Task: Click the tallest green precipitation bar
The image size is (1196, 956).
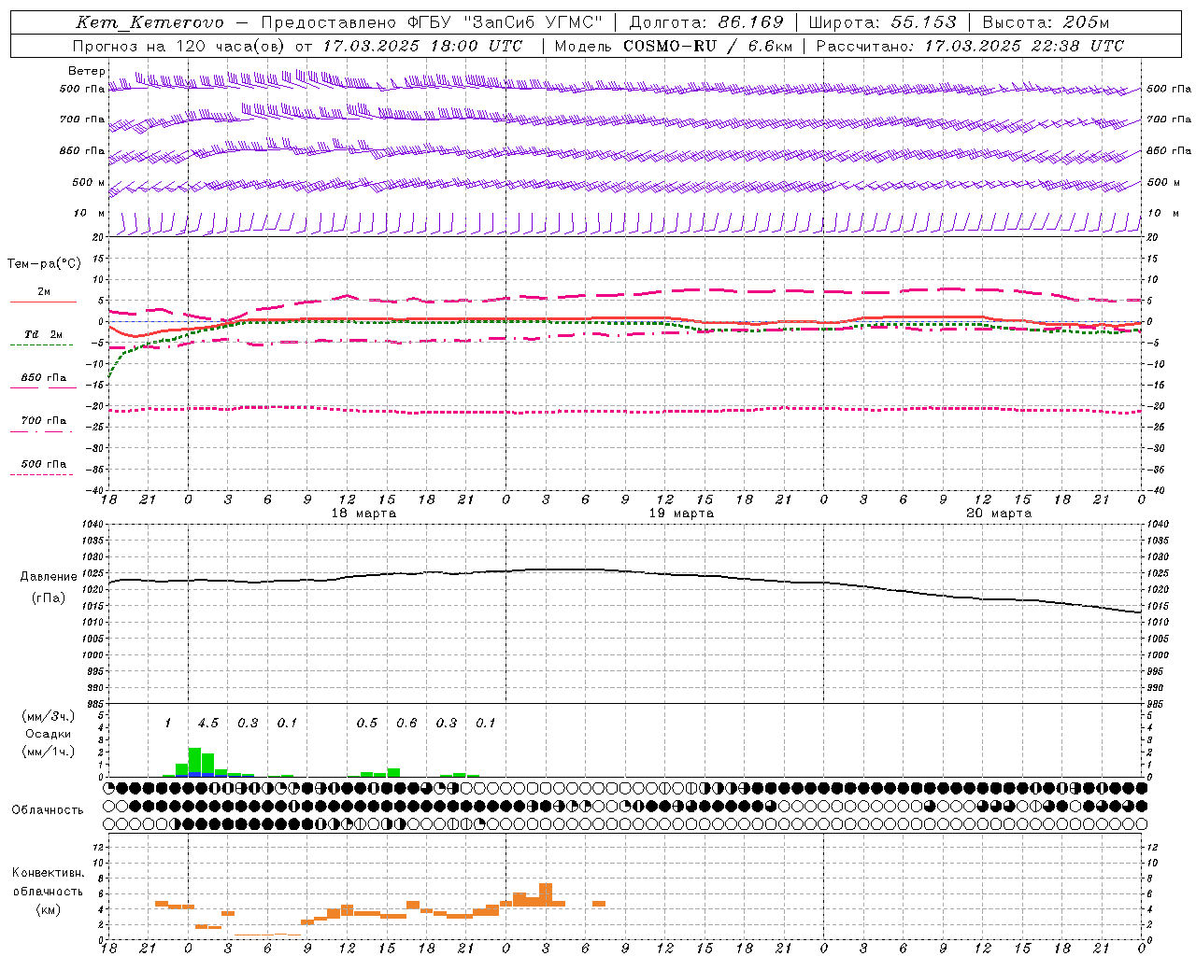Action: click(194, 762)
